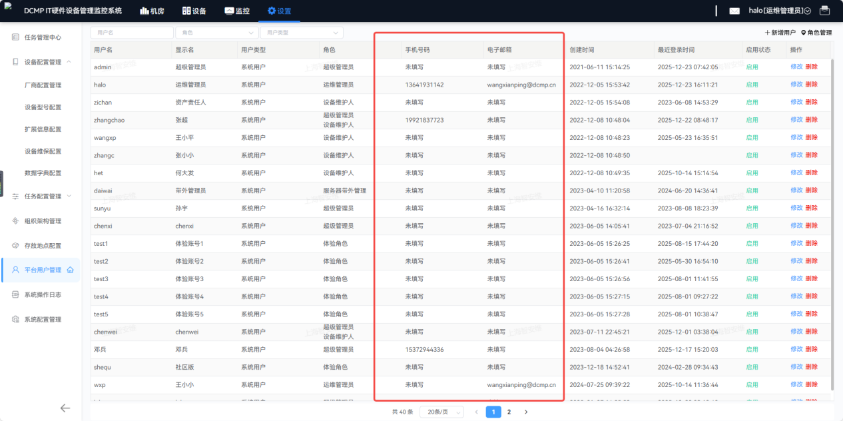Click 修改 for the halo row
This screenshot has width=843, height=421.
[796, 85]
